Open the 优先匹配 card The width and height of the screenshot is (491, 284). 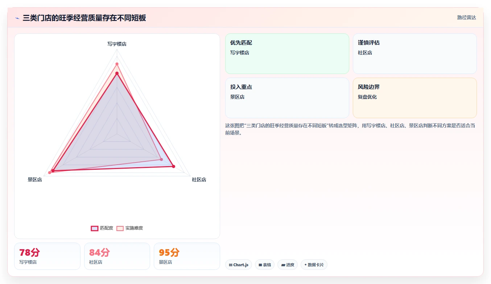(x=287, y=54)
